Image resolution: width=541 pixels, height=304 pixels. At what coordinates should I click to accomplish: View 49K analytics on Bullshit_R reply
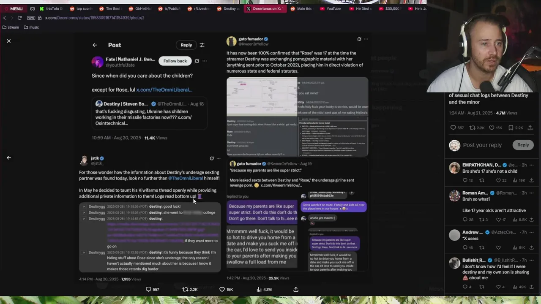click(520, 287)
